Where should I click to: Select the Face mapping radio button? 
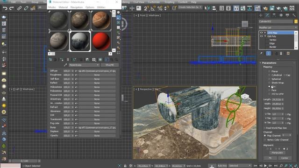coord(269,90)
